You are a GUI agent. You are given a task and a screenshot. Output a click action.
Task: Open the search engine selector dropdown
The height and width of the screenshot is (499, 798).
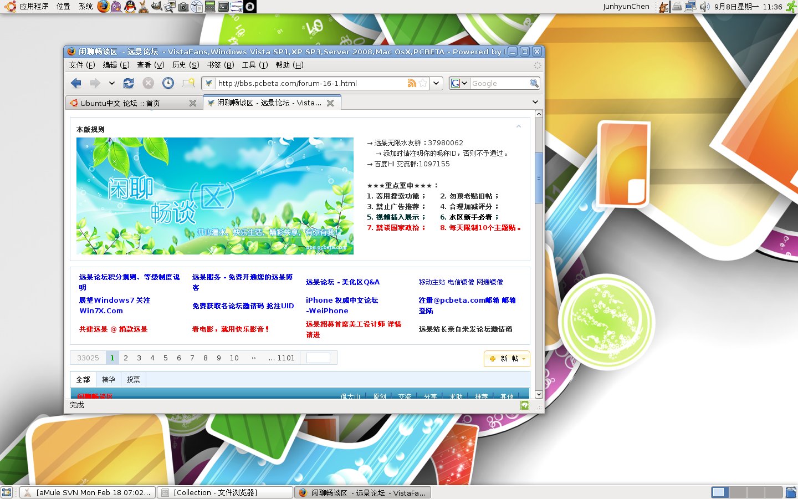[x=459, y=83]
